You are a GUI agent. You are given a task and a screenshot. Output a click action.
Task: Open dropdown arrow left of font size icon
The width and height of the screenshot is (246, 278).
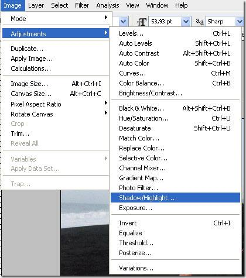tap(123, 22)
